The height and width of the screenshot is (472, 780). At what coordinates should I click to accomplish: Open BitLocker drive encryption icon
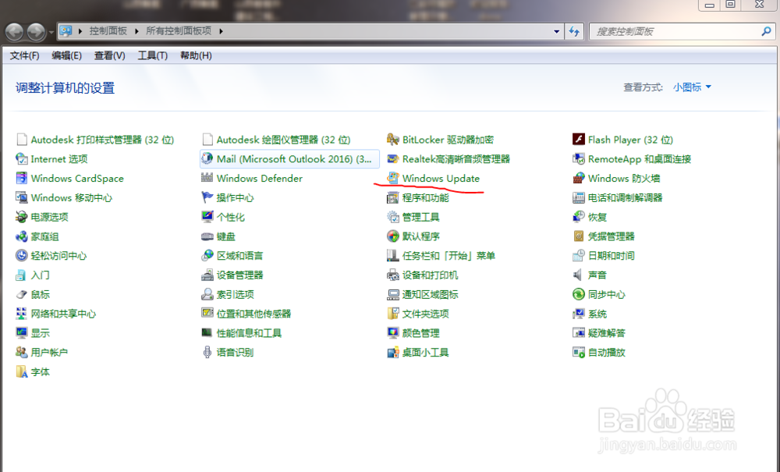click(x=393, y=140)
